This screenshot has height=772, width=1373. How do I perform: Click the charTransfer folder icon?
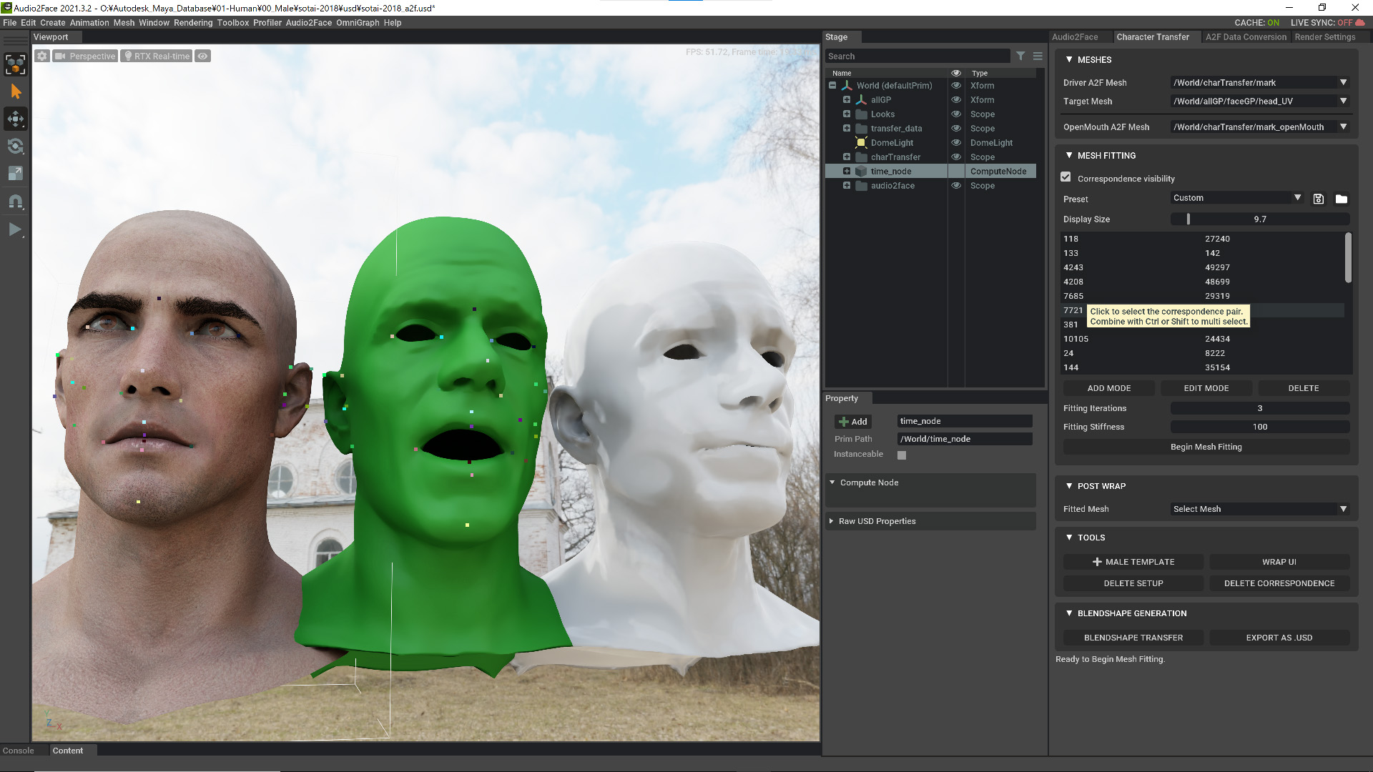pos(861,157)
